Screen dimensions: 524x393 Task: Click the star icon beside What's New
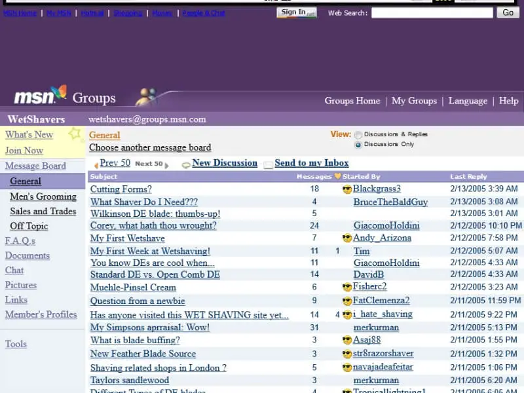tap(75, 134)
